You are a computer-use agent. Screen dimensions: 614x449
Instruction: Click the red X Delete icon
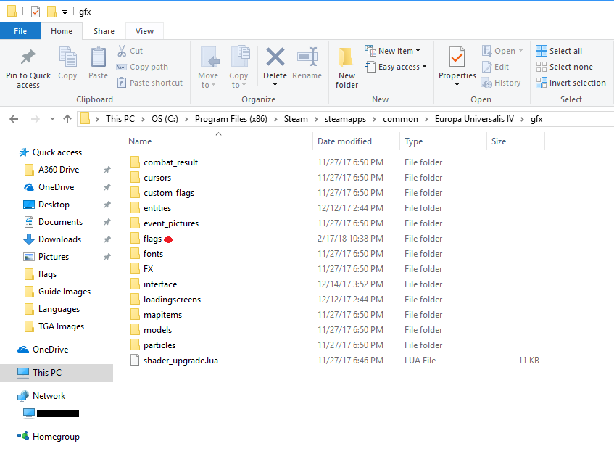(x=275, y=57)
